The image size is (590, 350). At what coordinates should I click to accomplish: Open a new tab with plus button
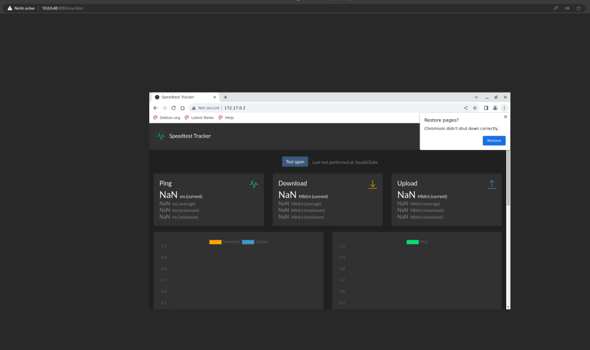(x=225, y=97)
